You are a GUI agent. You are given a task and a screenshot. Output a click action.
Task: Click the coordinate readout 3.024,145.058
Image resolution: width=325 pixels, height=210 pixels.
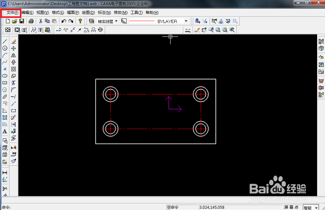tap(212, 207)
